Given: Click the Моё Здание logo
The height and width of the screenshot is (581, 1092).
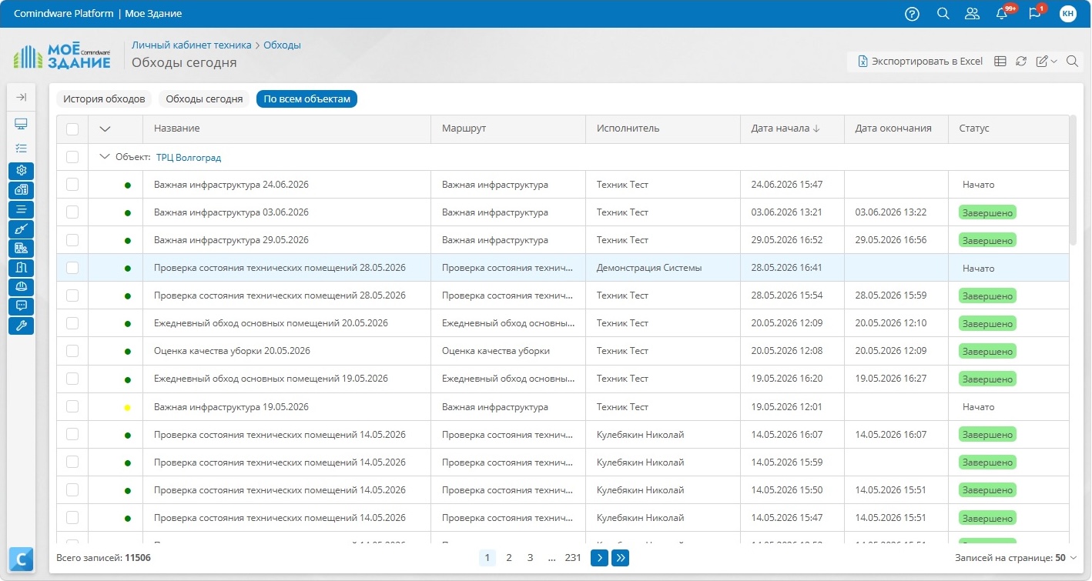Looking at the screenshot, I should point(63,55).
